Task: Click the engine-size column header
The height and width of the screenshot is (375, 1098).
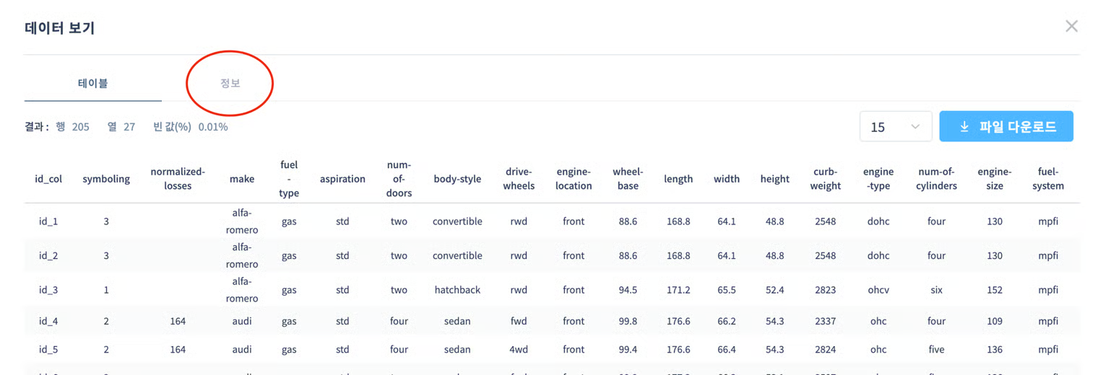Action: pyautogui.click(x=994, y=179)
